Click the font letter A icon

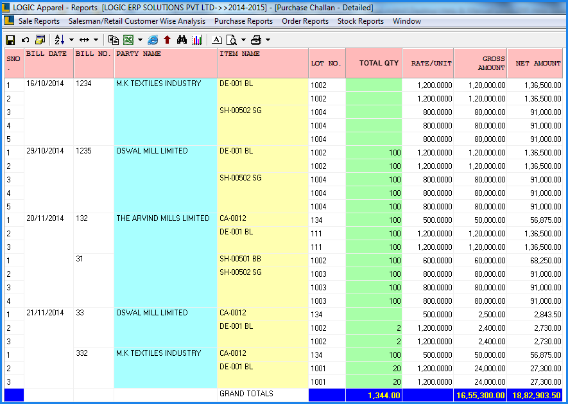(217, 40)
